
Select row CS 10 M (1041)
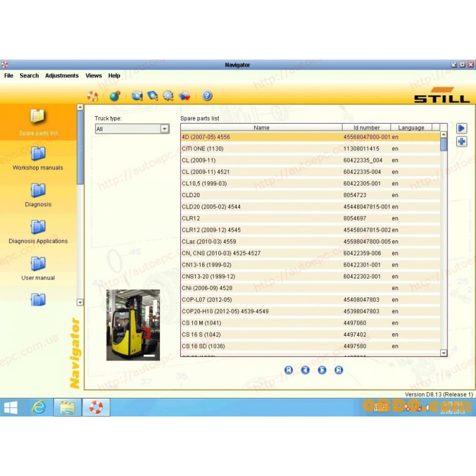point(310,323)
